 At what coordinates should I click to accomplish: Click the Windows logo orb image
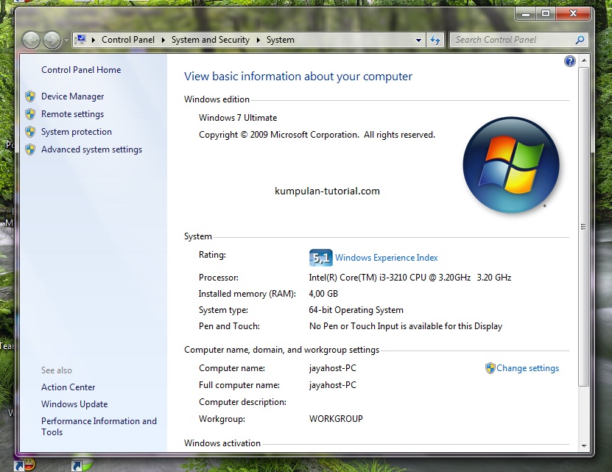tap(511, 165)
